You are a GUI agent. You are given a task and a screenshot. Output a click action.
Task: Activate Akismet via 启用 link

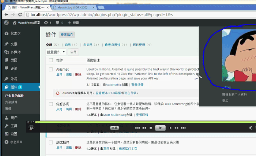[59, 75]
